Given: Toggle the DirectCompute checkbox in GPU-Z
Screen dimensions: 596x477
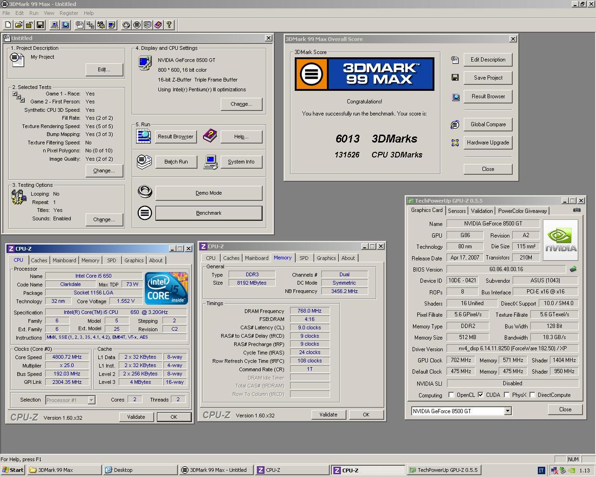Looking at the screenshot, I should click(x=532, y=395).
